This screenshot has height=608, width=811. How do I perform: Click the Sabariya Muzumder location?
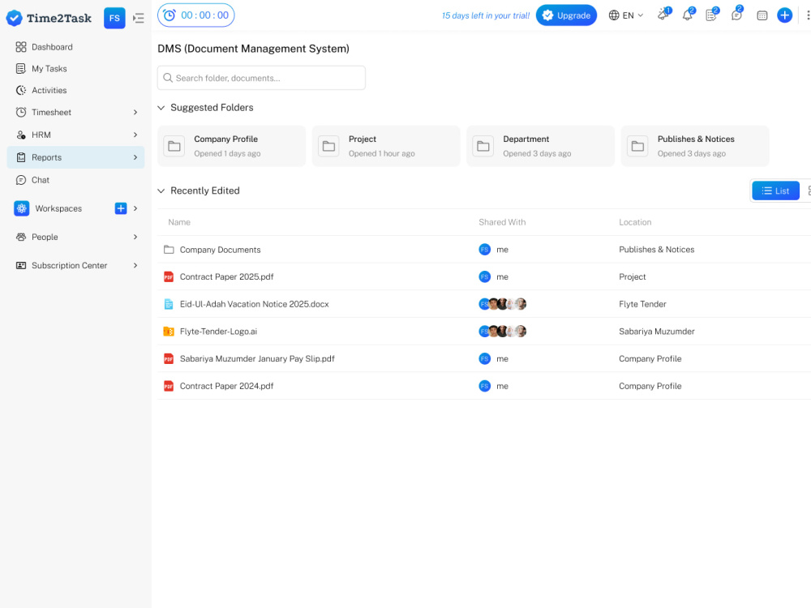coord(656,332)
